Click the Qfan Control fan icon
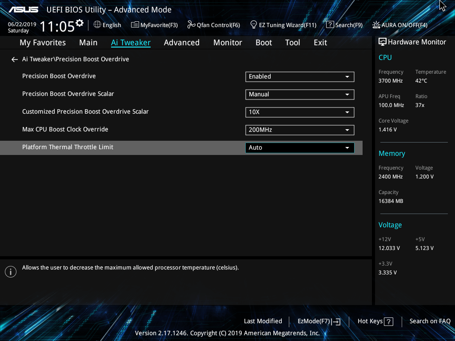 [191, 25]
